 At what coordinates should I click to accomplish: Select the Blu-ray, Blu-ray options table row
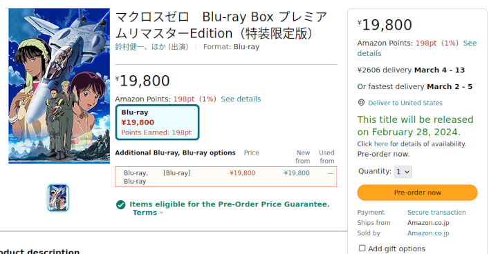pos(225,177)
